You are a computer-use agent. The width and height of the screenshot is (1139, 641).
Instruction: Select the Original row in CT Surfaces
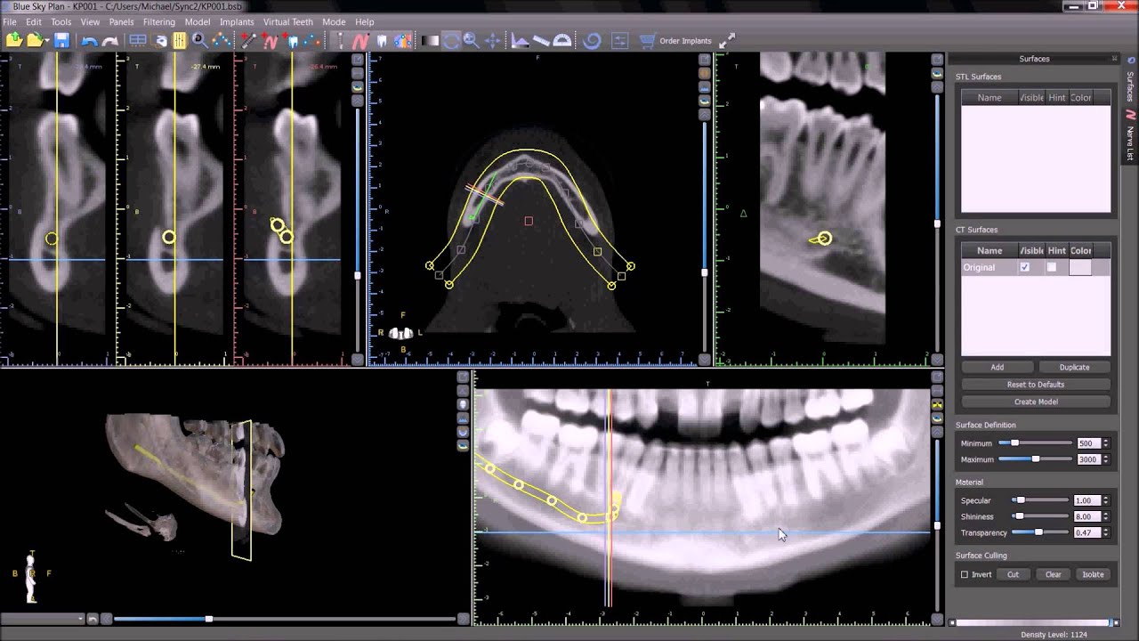[x=1036, y=267]
